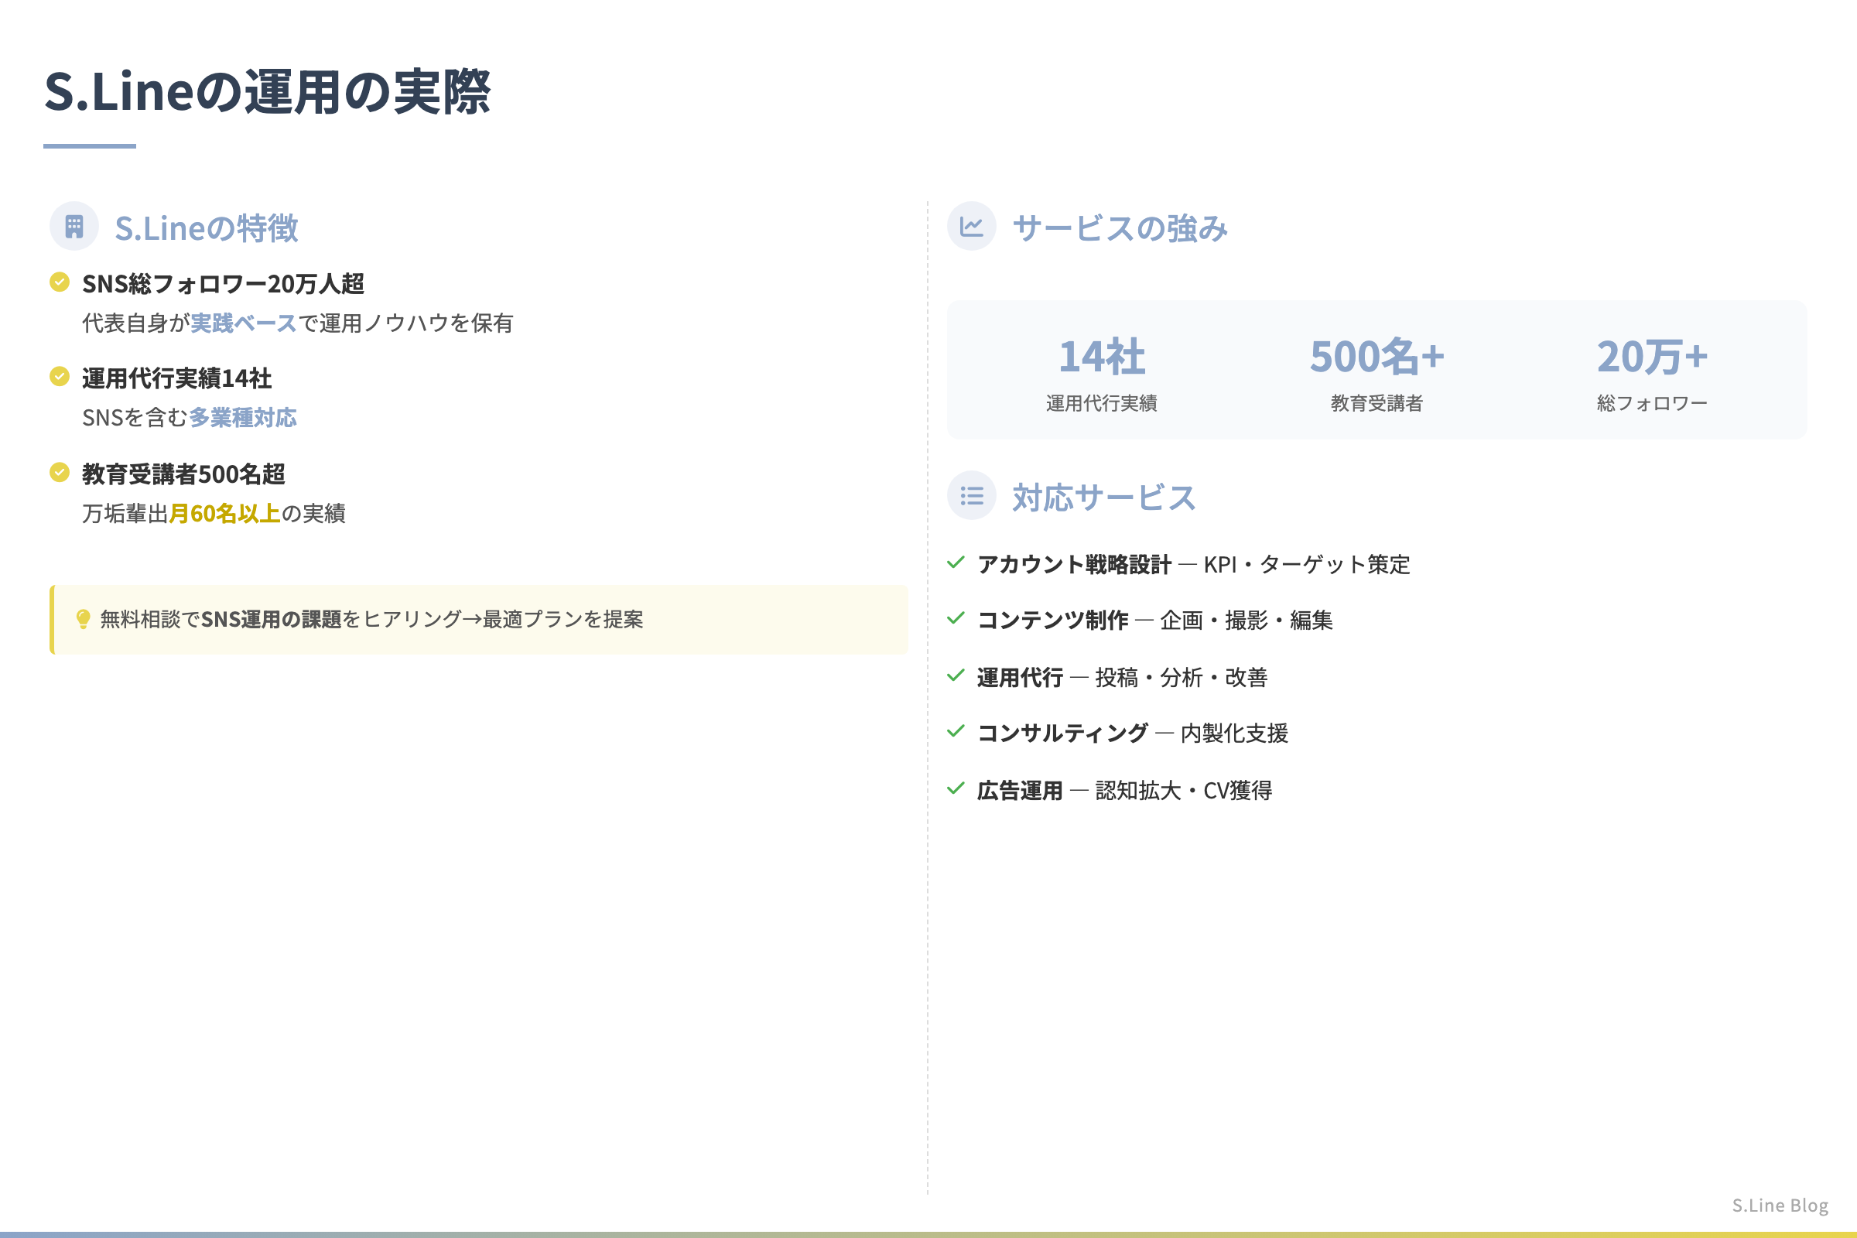Click the chart icon beside サービスの強み
Image resolution: width=1857 pixels, height=1238 pixels.
click(971, 227)
